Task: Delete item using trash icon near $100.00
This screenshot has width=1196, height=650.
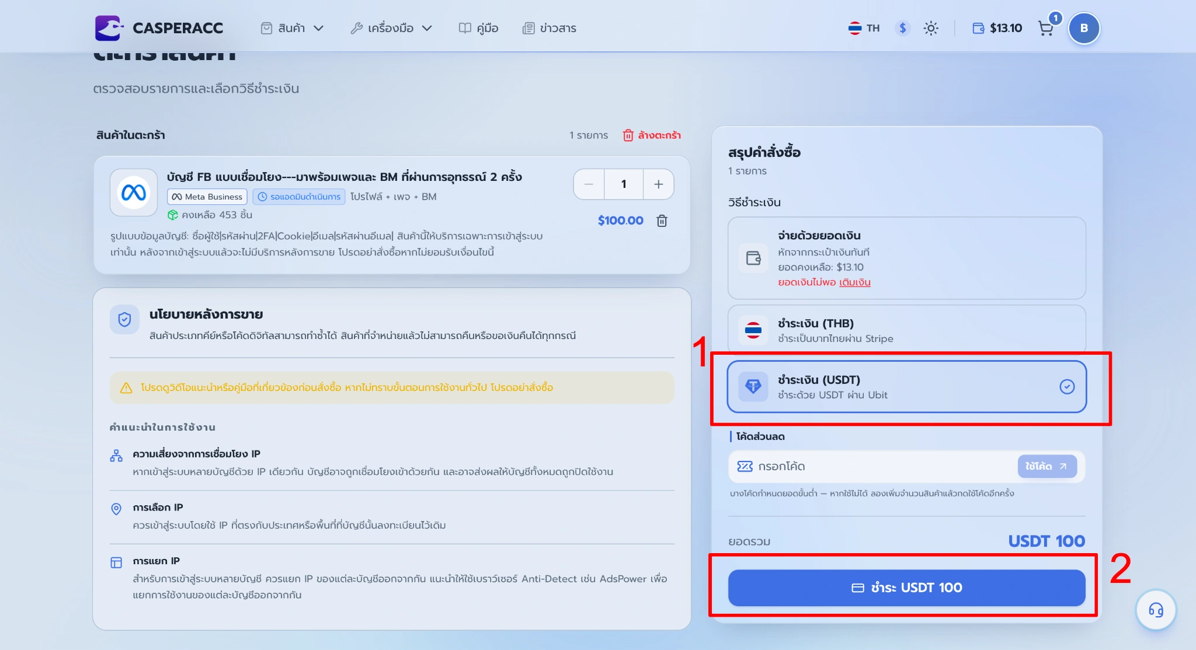Action: tap(662, 221)
